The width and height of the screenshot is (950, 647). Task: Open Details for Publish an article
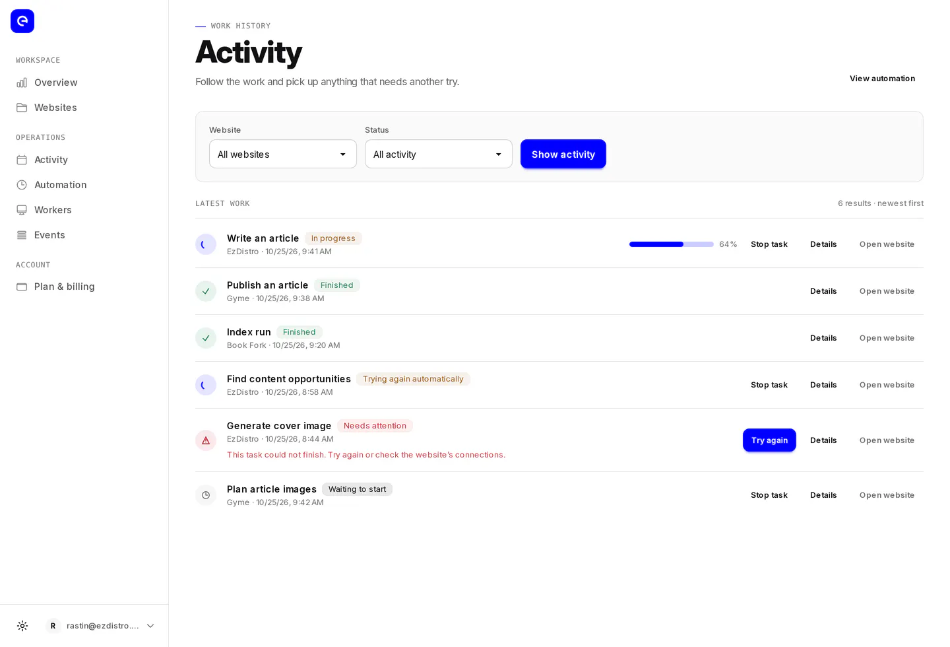[823, 291]
